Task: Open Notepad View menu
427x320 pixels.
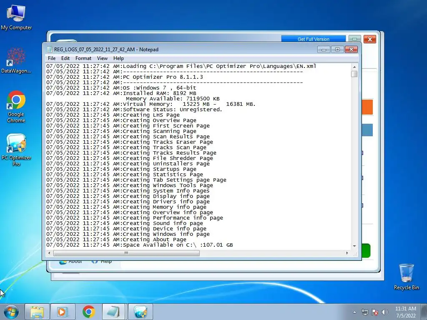Action: click(x=102, y=58)
